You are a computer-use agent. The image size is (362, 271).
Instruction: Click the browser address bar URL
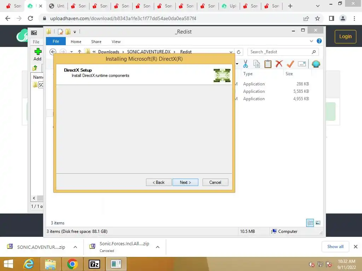coord(123,18)
